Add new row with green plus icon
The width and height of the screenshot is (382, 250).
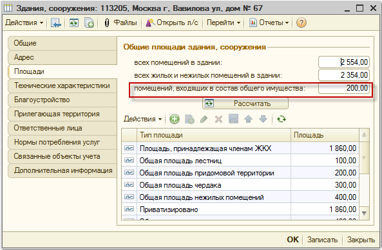175,119
